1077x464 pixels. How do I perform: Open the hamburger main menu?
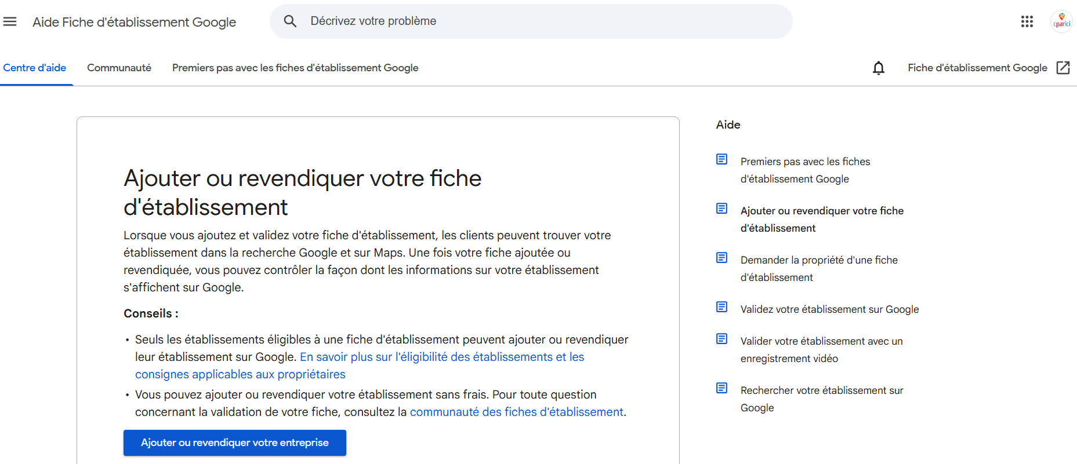10,22
